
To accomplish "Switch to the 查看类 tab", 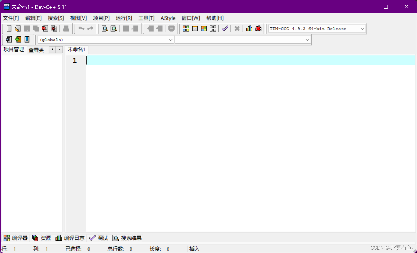I will pyautogui.click(x=36, y=50).
